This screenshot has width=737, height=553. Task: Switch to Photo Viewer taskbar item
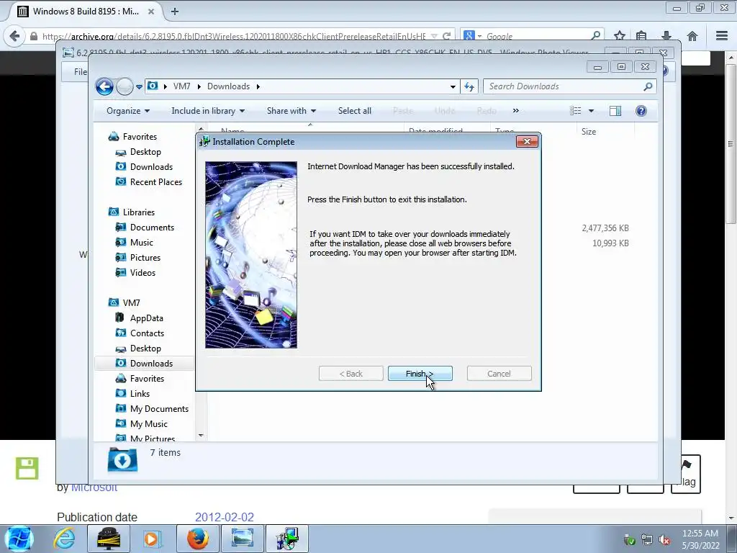click(x=243, y=539)
